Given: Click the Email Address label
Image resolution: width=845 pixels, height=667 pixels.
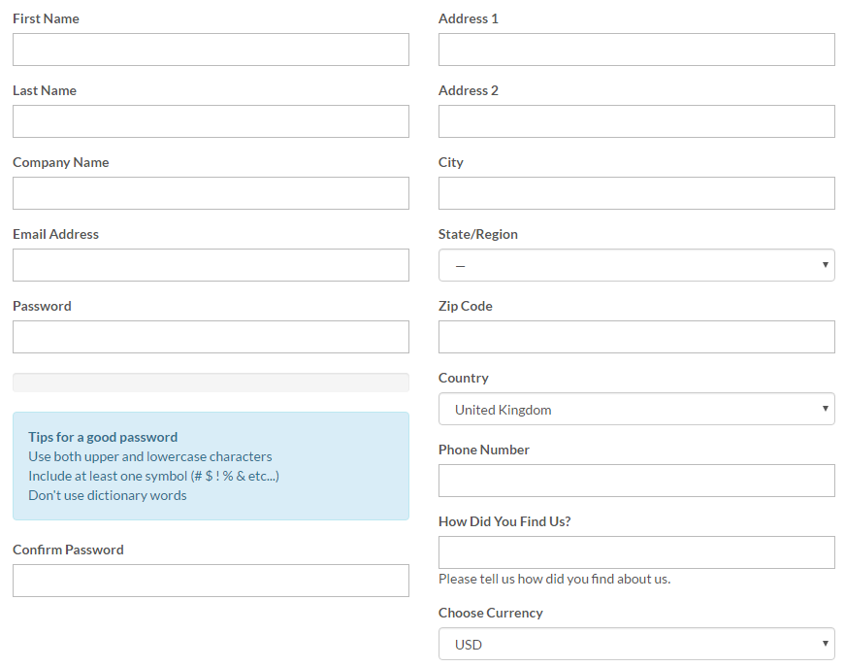Looking at the screenshot, I should 55,234.
